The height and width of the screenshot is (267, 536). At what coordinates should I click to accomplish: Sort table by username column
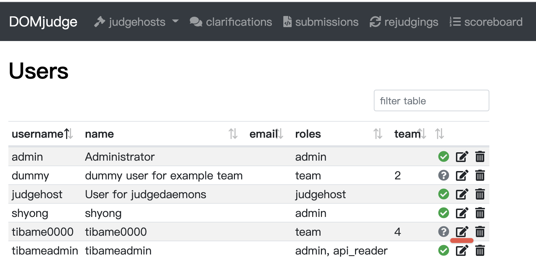click(37, 134)
